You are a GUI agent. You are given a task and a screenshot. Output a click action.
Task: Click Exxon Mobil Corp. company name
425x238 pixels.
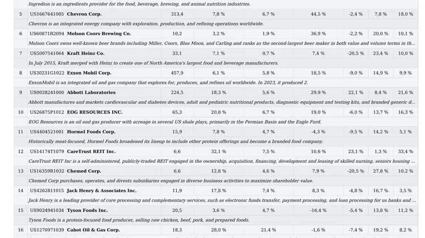tap(89, 73)
